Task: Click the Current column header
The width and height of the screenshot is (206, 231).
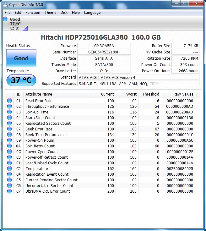Action: [x=104, y=94]
